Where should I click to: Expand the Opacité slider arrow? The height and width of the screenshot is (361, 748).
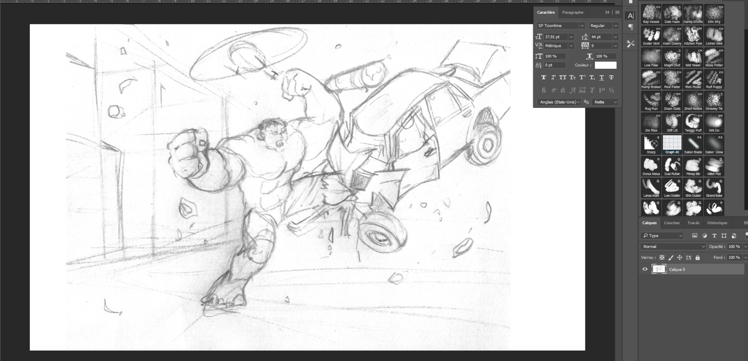click(745, 247)
